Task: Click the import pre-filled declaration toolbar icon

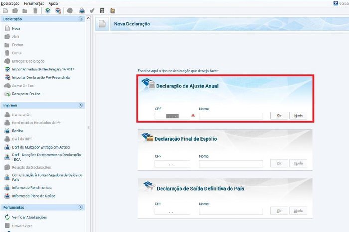Action: point(58,10)
